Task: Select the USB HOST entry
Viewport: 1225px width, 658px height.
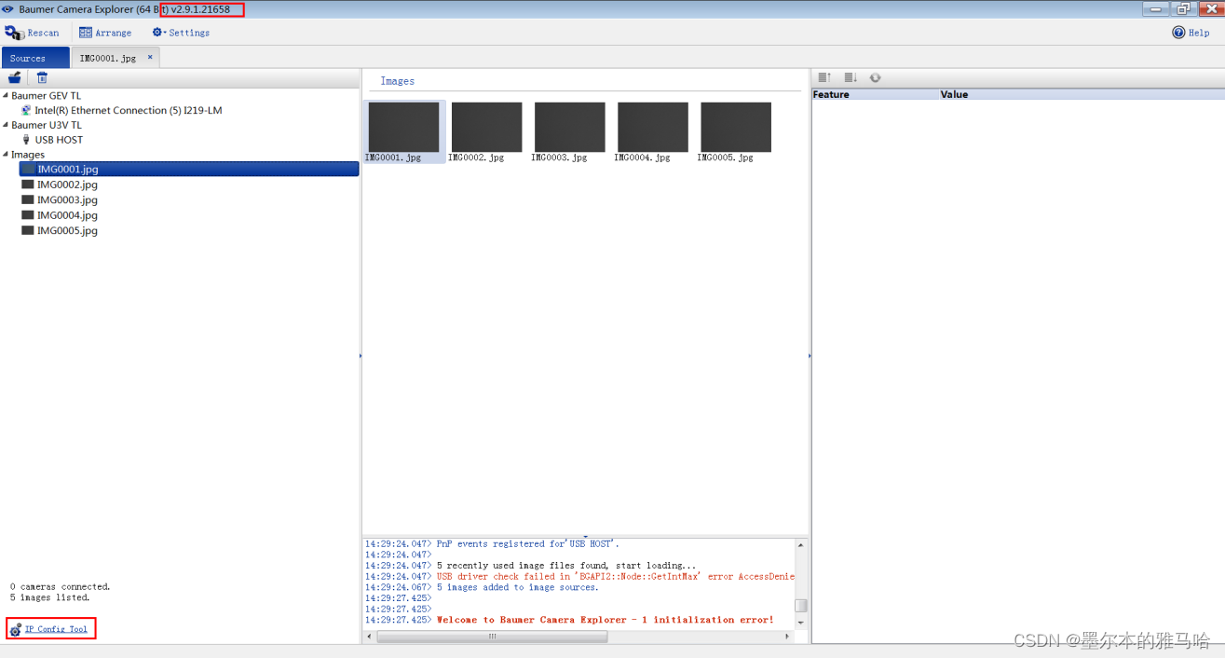Action: coord(59,140)
